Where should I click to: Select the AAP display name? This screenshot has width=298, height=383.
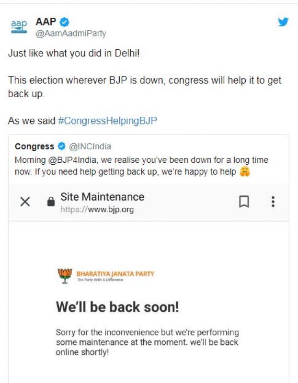(x=46, y=21)
